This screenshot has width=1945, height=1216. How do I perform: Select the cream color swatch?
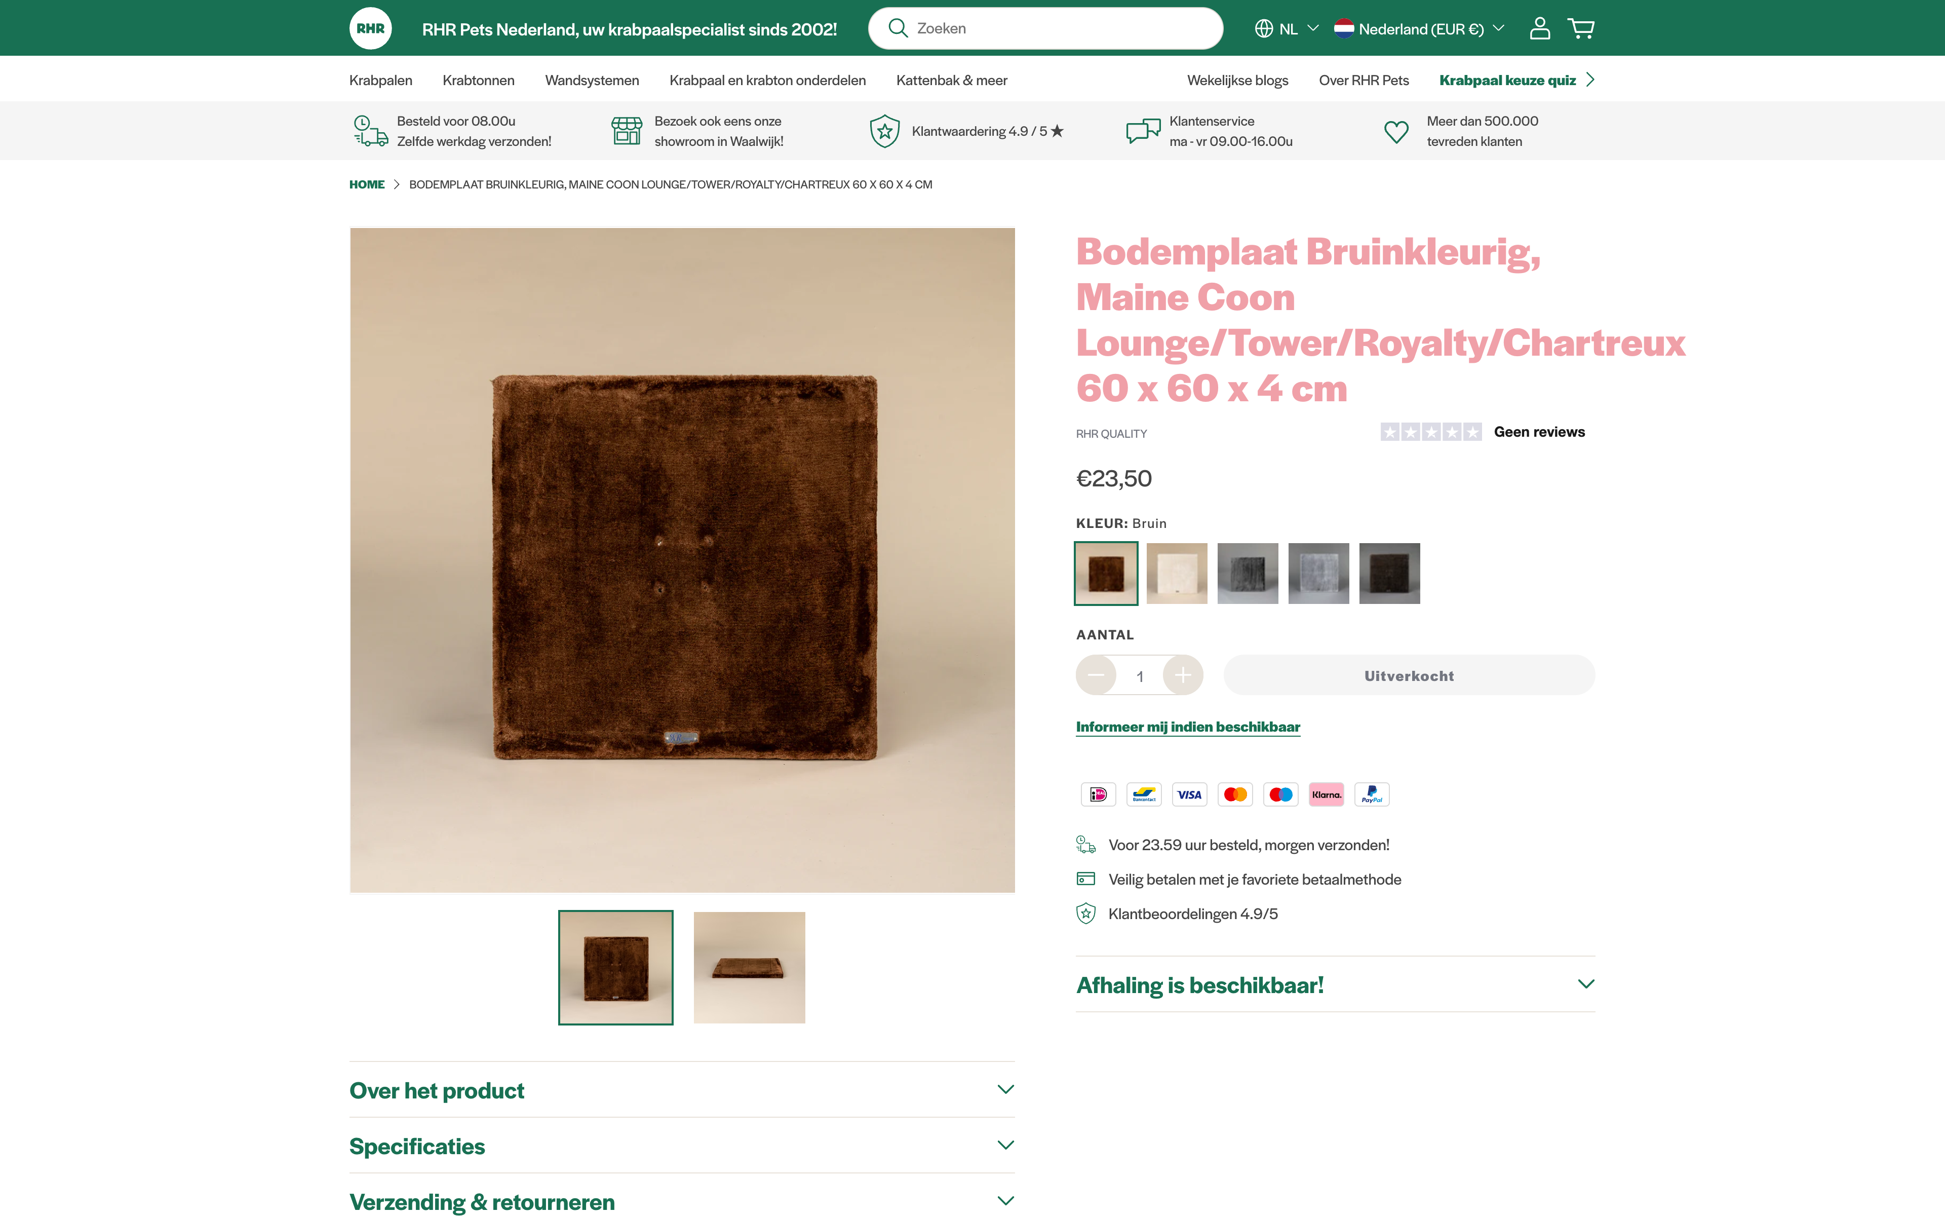point(1177,574)
